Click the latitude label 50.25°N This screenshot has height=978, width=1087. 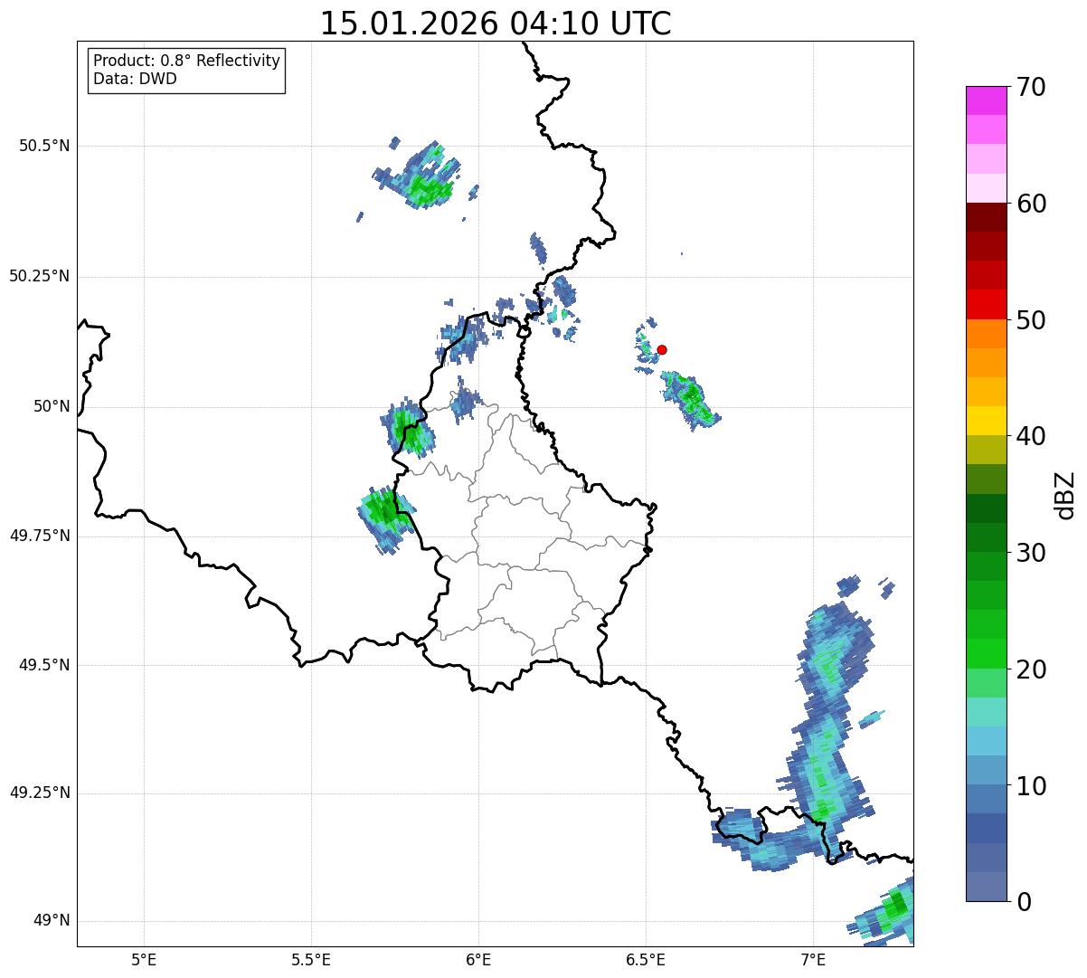pos(40,276)
